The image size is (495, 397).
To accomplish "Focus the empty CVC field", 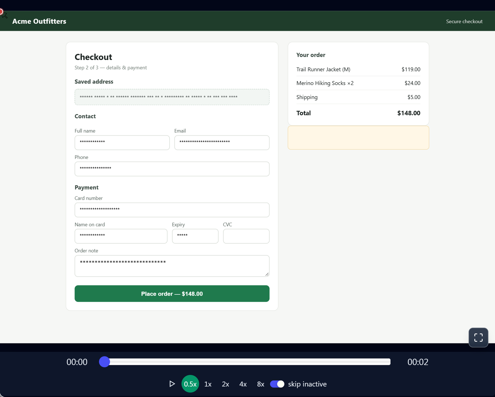I will click(246, 236).
